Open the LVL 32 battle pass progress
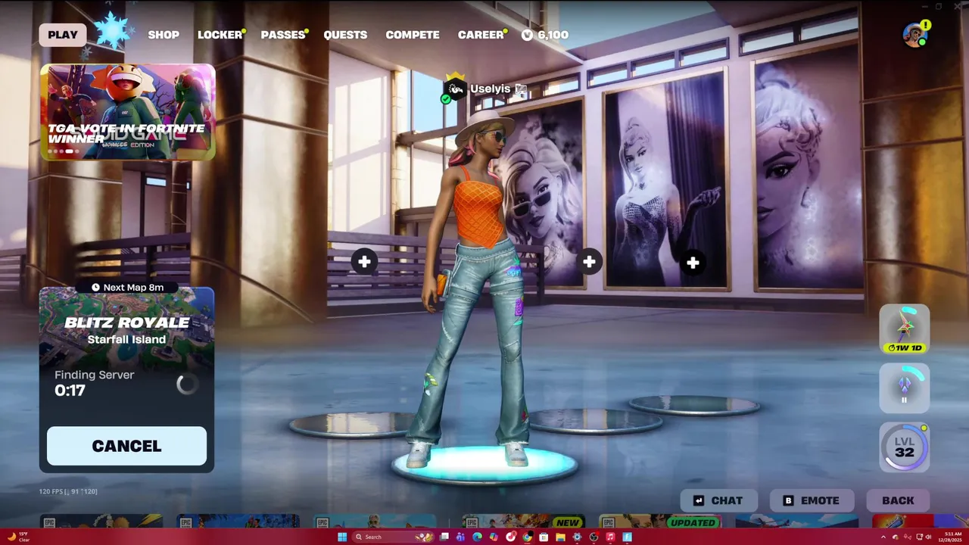 pyautogui.click(x=905, y=447)
